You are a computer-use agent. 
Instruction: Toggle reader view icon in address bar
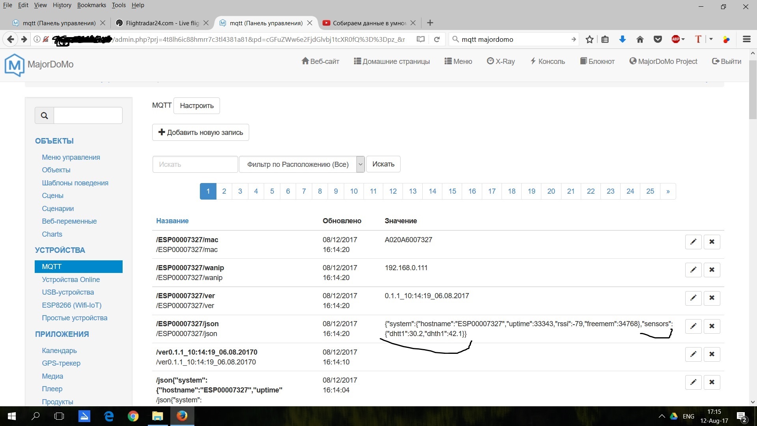421,39
